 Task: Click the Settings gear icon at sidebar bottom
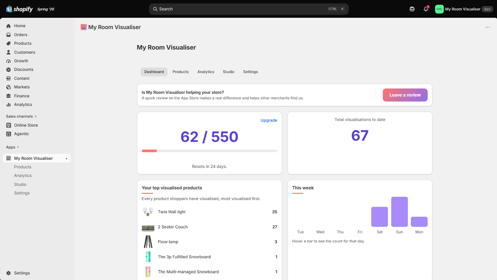[x=8, y=273]
